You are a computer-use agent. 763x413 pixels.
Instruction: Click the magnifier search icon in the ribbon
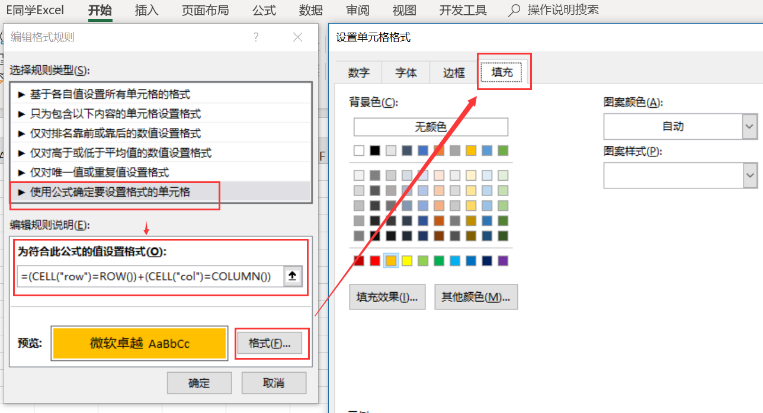pyautogui.click(x=513, y=9)
